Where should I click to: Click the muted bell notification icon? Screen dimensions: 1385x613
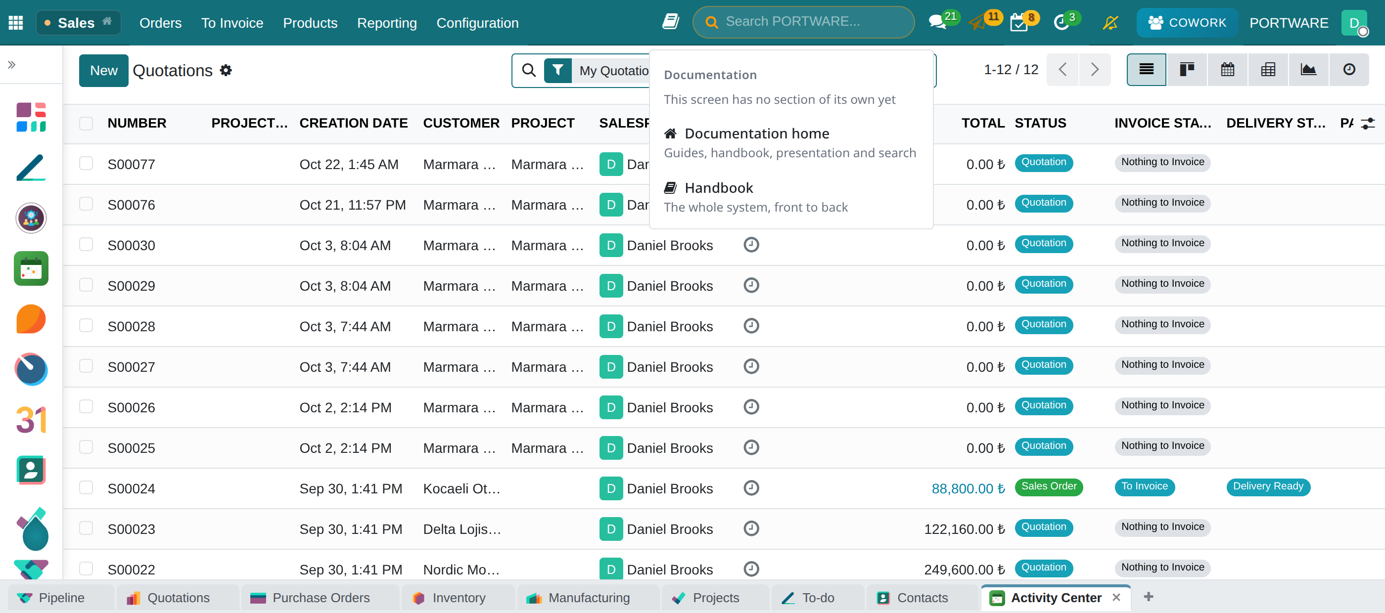pos(1109,23)
